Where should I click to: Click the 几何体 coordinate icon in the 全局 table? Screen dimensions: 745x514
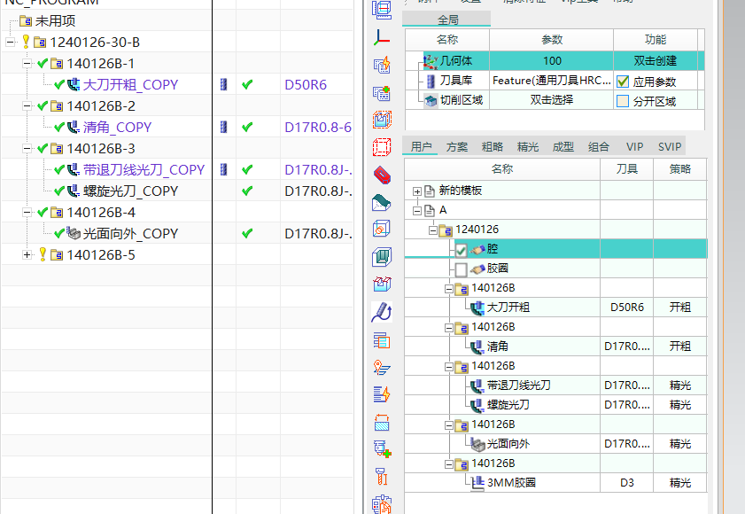pyautogui.click(x=431, y=61)
